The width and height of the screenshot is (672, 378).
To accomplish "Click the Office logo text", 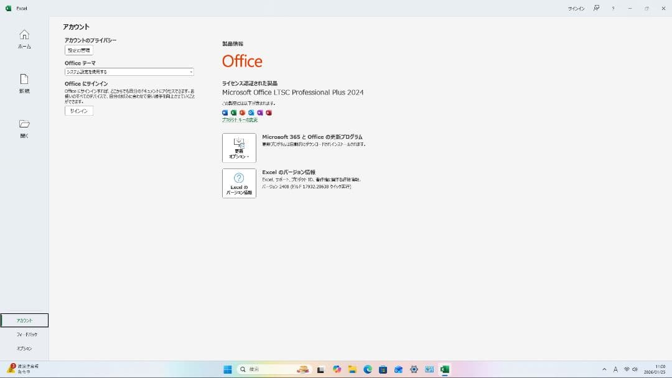I will pyautogui.click(x=242, y=61).
